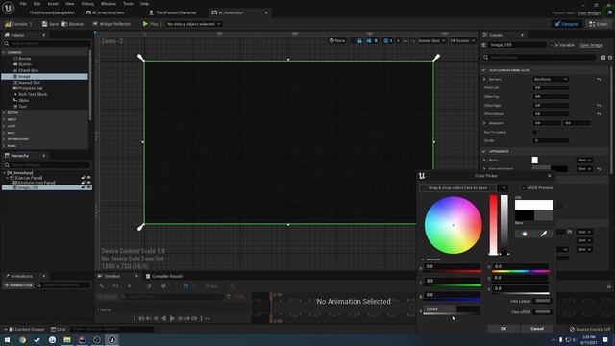Screen dimensions: 615x346
Task: Toggle visibility of Image_105 in Hierarchy
Action: pyautogui.click(x=89, y=188)
